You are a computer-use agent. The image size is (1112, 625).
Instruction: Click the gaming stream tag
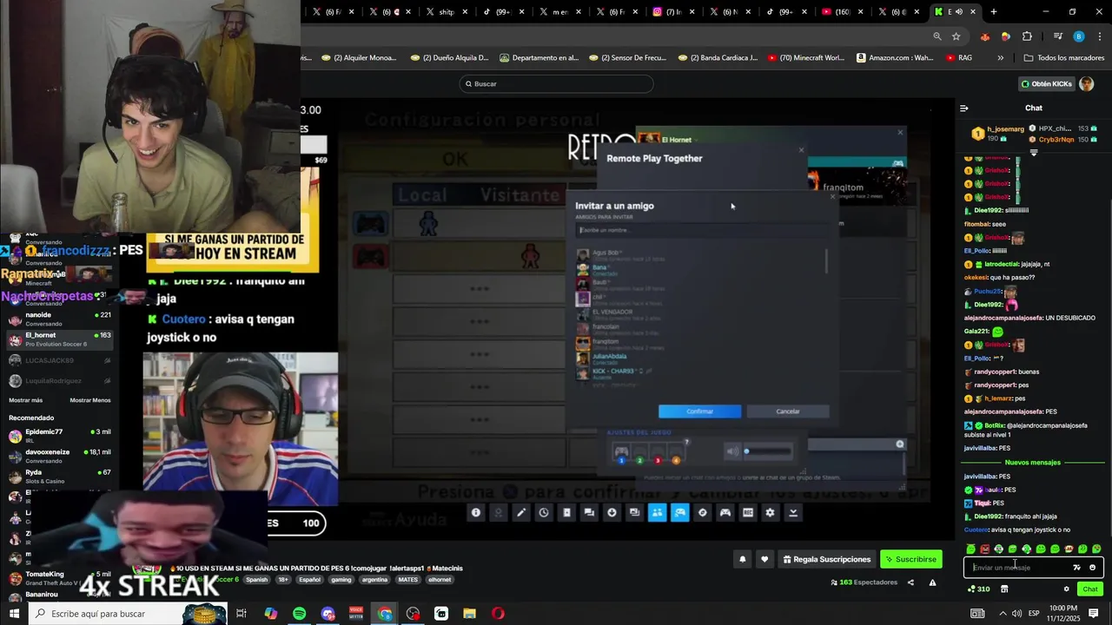click(x=341, y=580)
